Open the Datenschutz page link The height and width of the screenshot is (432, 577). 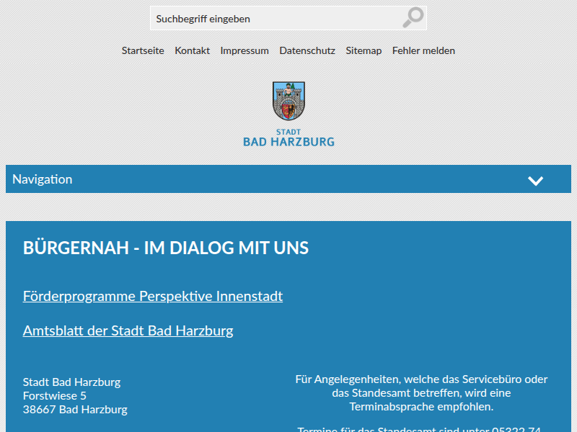tap(307, 50)
